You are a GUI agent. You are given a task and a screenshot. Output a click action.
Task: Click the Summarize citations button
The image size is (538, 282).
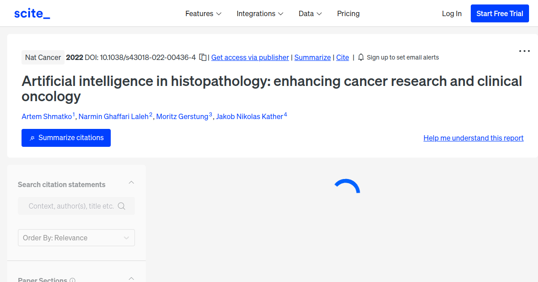pyautogui.click(x=66, y=138)
